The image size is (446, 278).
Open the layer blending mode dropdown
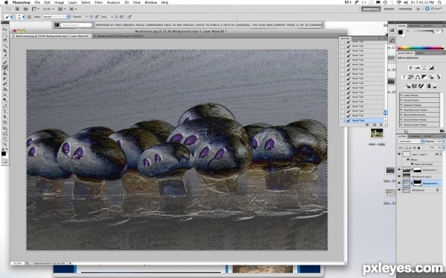pos(411,142)
